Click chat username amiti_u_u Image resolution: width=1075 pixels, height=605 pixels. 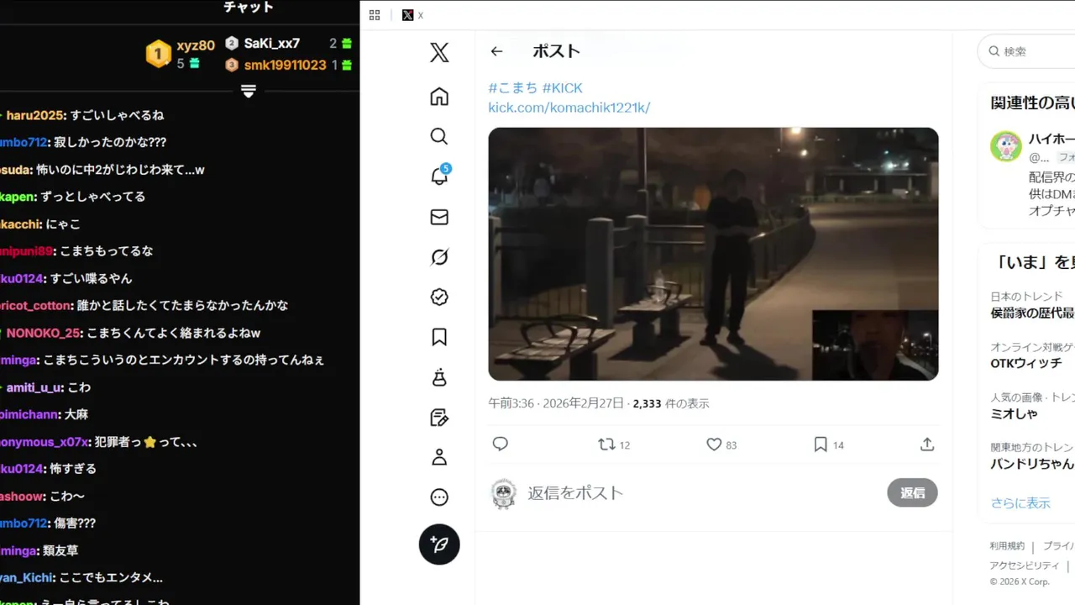(x=34, y=387)
